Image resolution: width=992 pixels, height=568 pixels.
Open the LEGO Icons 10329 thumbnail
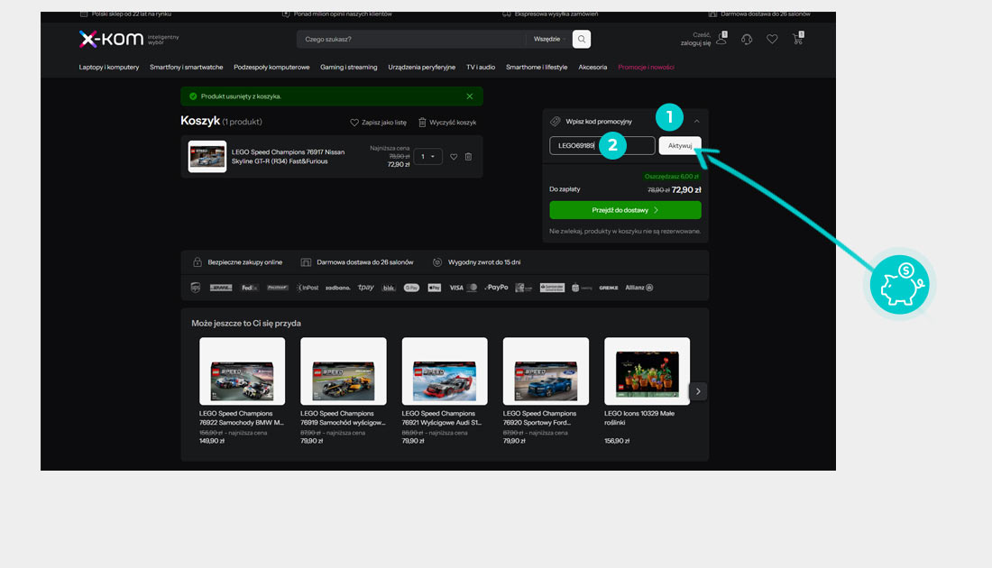click(x=648, y=371)
